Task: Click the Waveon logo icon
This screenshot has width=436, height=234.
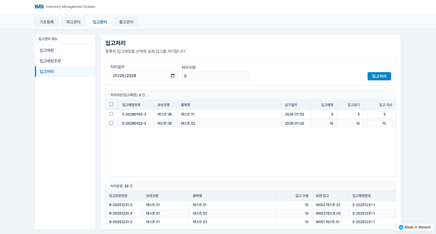Action: tap(401, 227)
